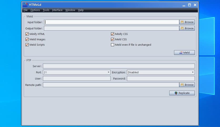Viewport: 220px width, 127px height.
Task: Click the Replicate button
Action: click(182, 93)
